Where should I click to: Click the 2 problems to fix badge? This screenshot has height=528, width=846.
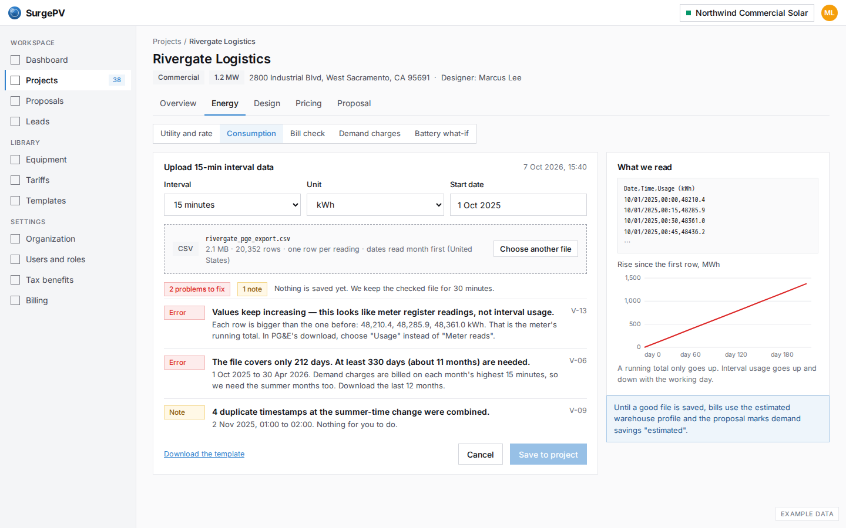(x=197, y=289)
